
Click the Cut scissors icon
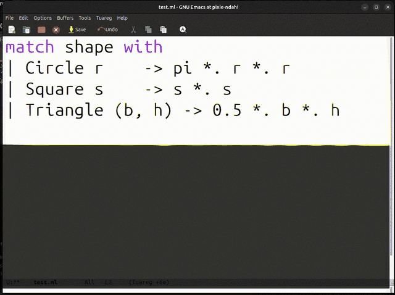tap(133, 30)
